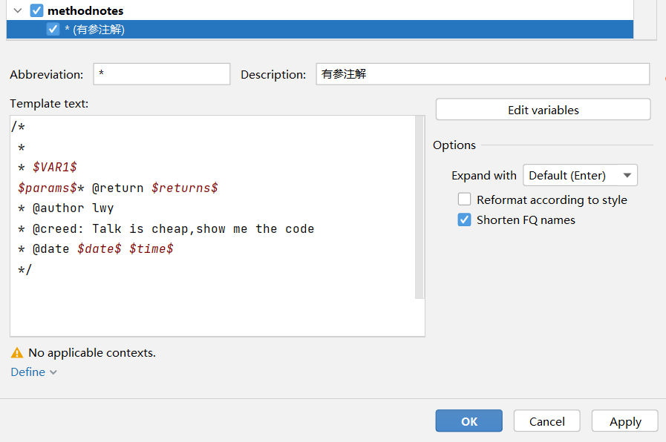Focus the Abbreviation input field
This screenshot has width=666, height=442.
point(162,74)
